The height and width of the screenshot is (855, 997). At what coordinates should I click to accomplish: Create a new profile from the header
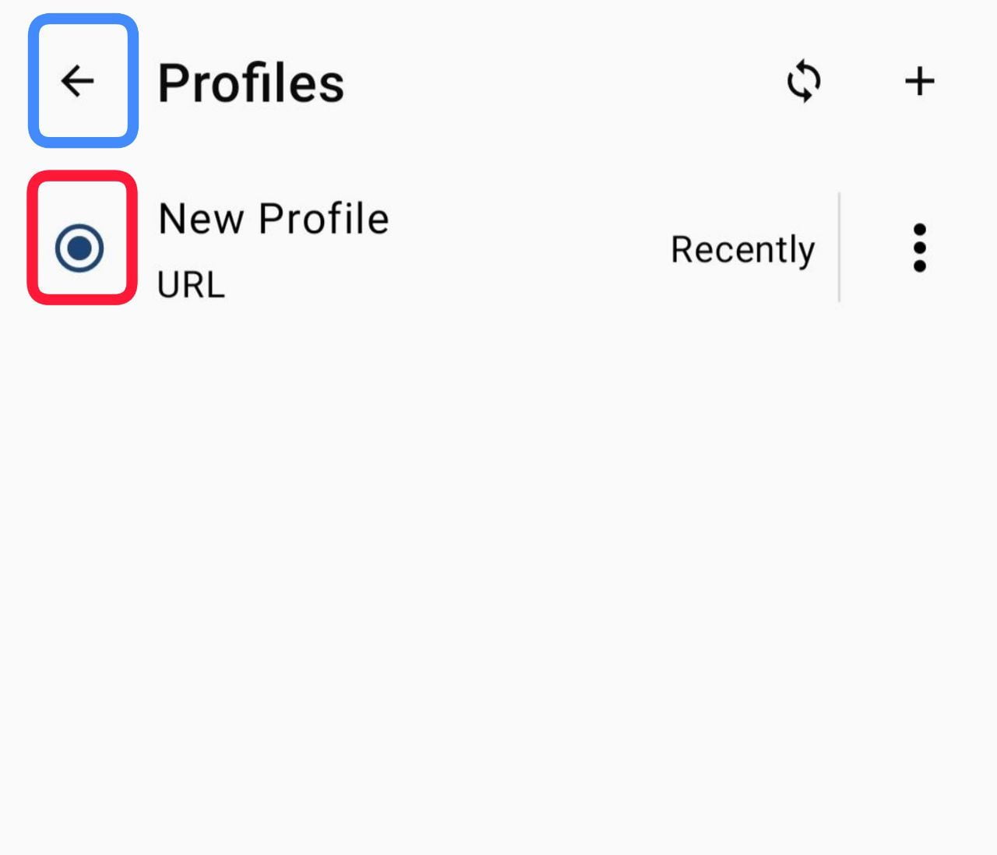pos(919,82)
